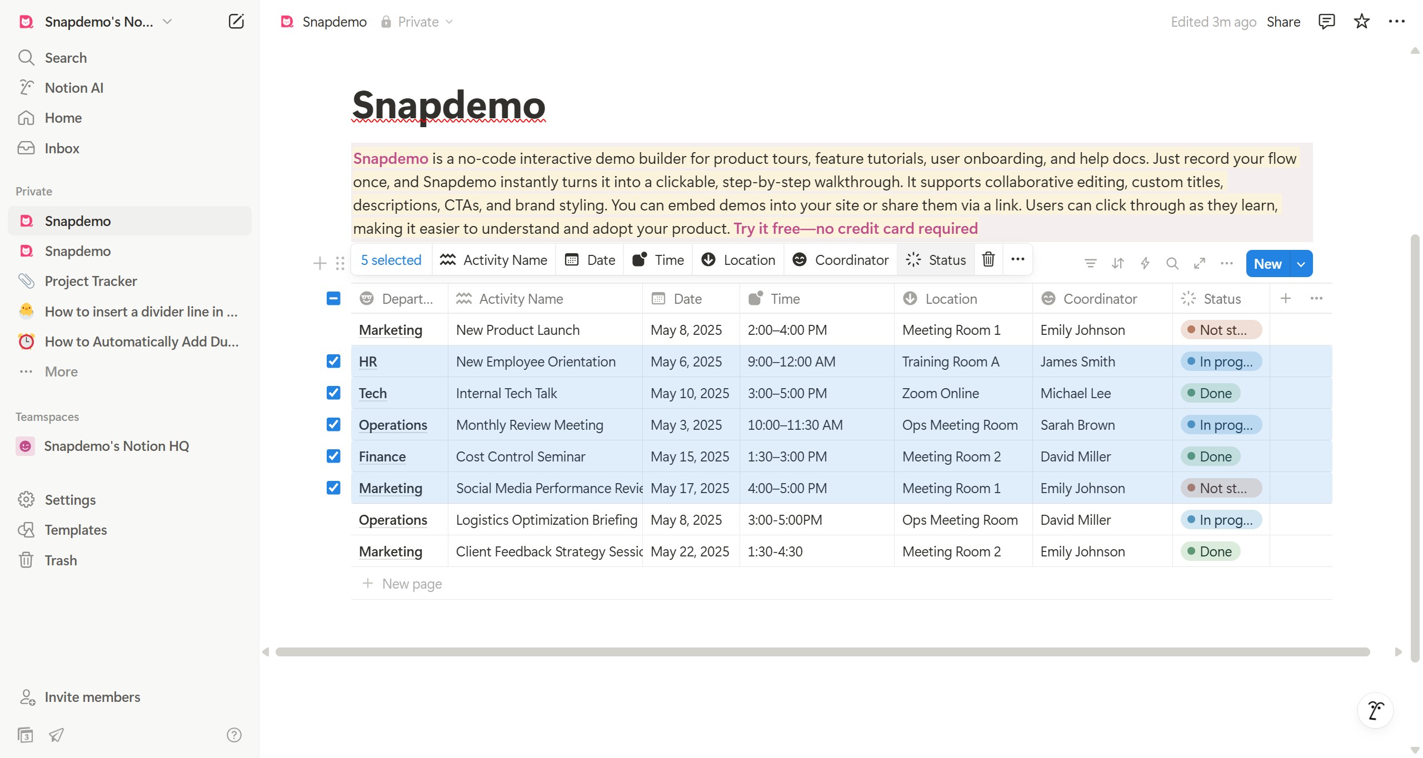
Task: Edit Coordinator for selected rows
Action: pyautogui.click(x=840, y=260)
